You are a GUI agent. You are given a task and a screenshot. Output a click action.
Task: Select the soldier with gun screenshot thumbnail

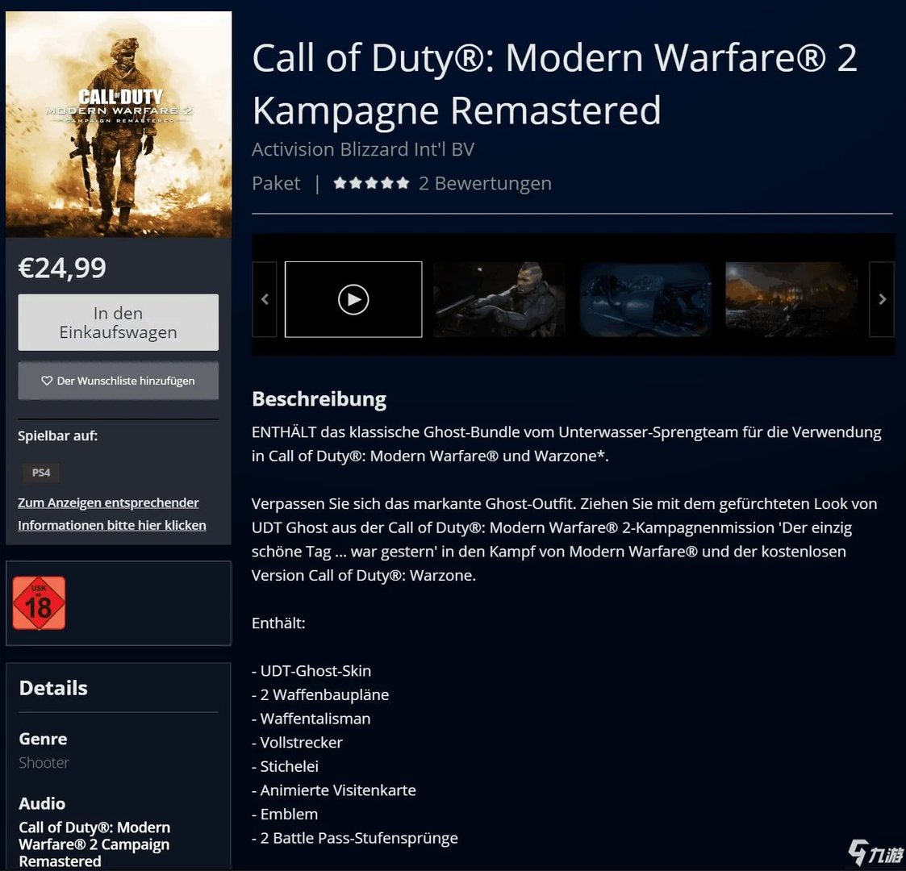499,299
